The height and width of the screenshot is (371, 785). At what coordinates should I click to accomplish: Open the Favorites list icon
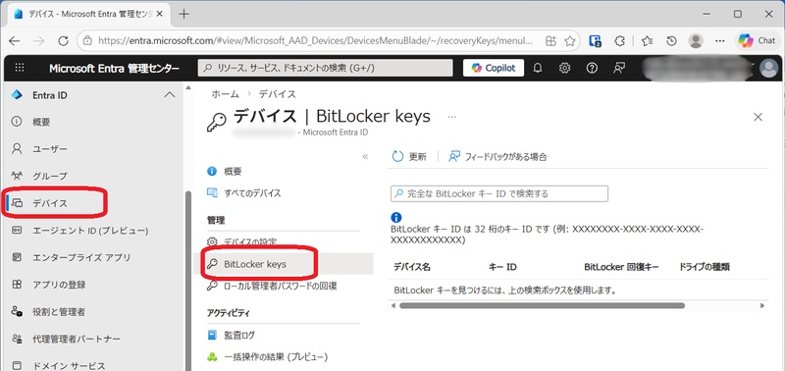coord(647,41)
